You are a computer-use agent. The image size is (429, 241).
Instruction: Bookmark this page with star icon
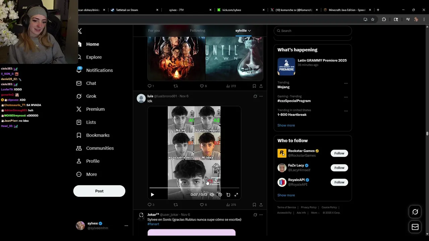(x=373, y=19)
